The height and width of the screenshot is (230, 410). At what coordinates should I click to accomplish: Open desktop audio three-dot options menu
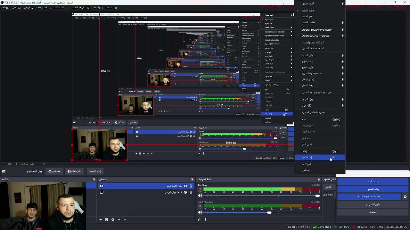coord(200,207)
